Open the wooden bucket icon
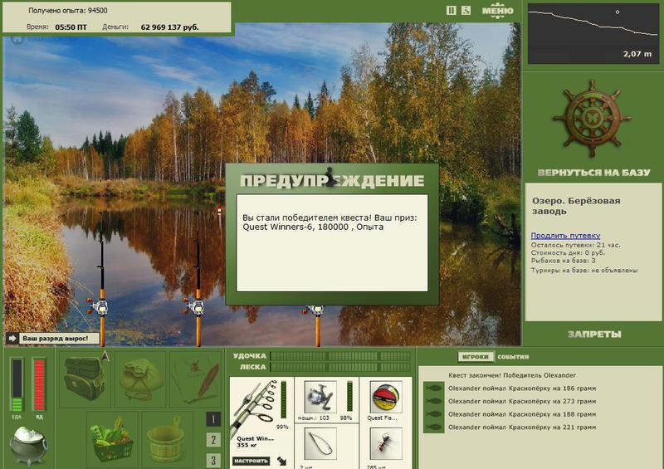The width and height of the screenshot is (664, 469). point(167,438)
